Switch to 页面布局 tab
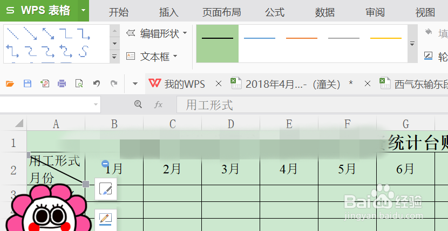Image resolution: width=448 pixels, height=231 pixels. click(222, 12)
